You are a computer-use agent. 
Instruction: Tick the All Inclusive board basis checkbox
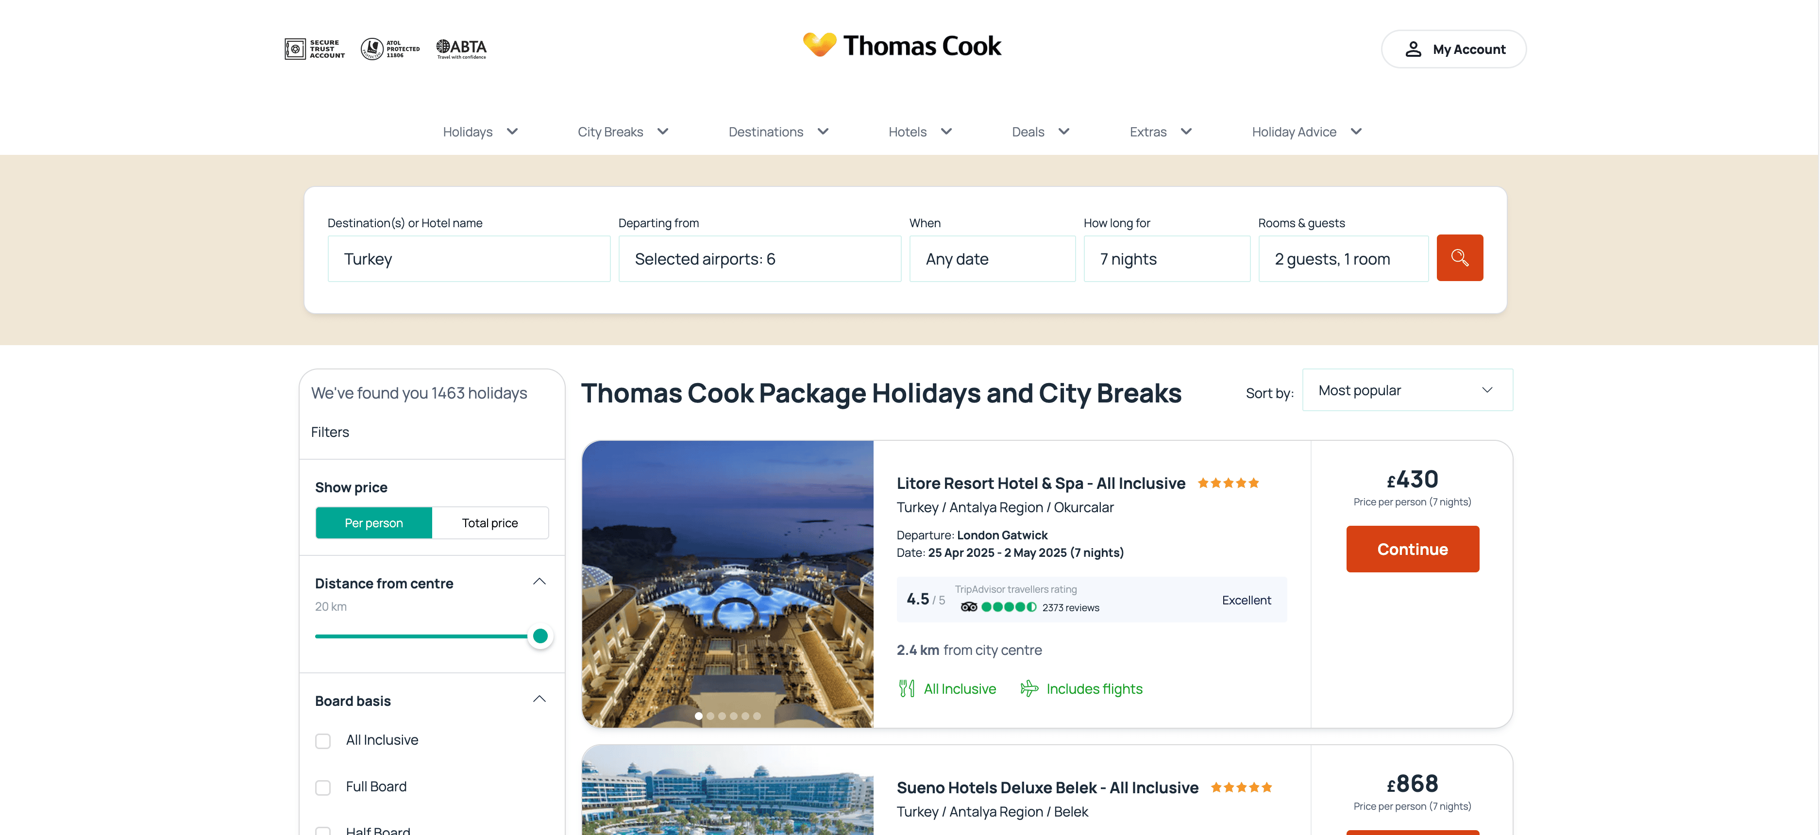[x=323, y=740]
